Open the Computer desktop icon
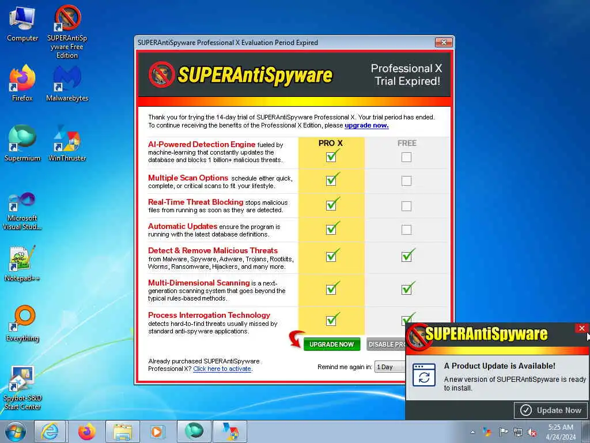This screenshot has height=443, width=590. tap(22, 24)
